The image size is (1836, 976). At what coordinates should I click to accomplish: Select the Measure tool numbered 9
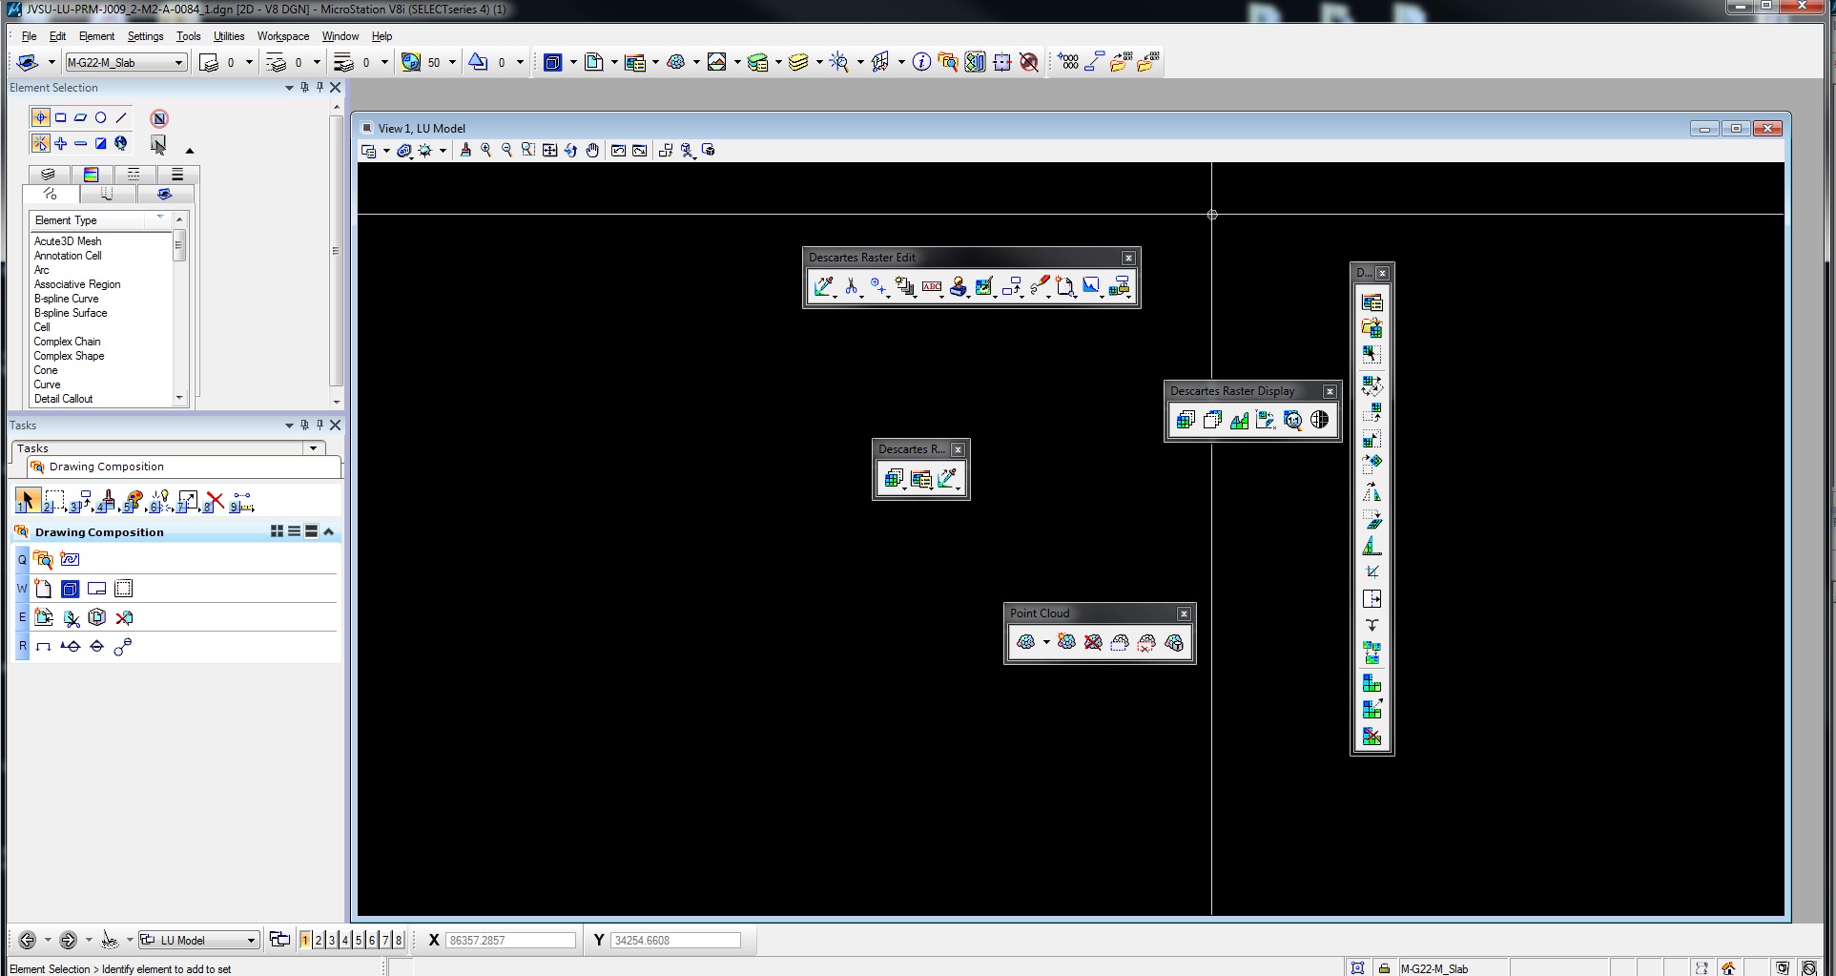coord(242,501)
